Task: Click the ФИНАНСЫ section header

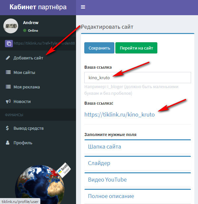Action: click(14, 115)
